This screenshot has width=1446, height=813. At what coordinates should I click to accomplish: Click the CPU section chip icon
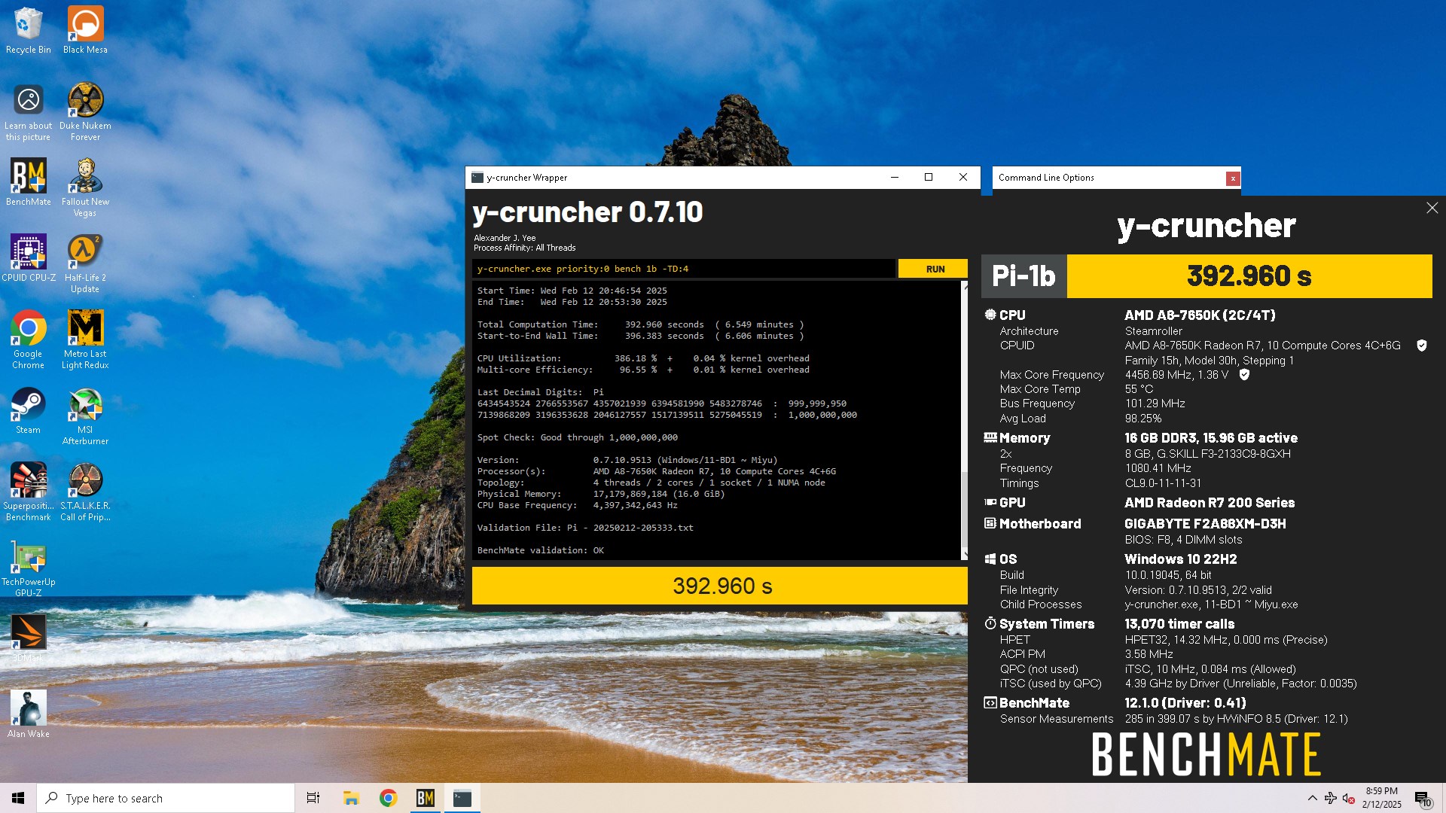[990, 315]
